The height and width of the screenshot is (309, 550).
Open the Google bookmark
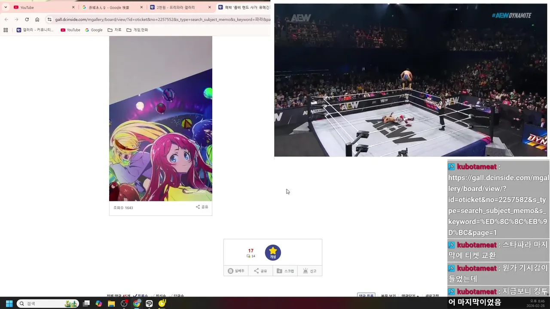pos(94,30)
